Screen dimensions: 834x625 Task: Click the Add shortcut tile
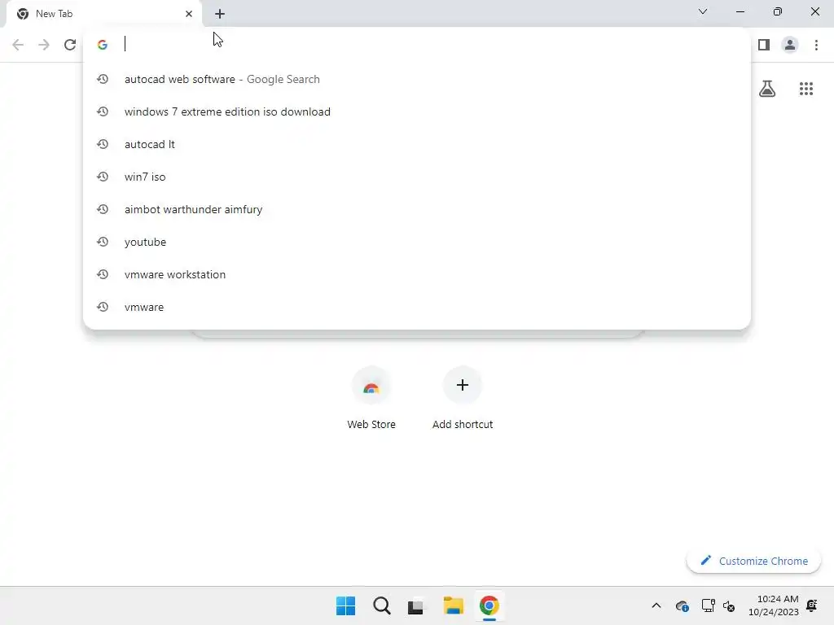coord(463,398)
